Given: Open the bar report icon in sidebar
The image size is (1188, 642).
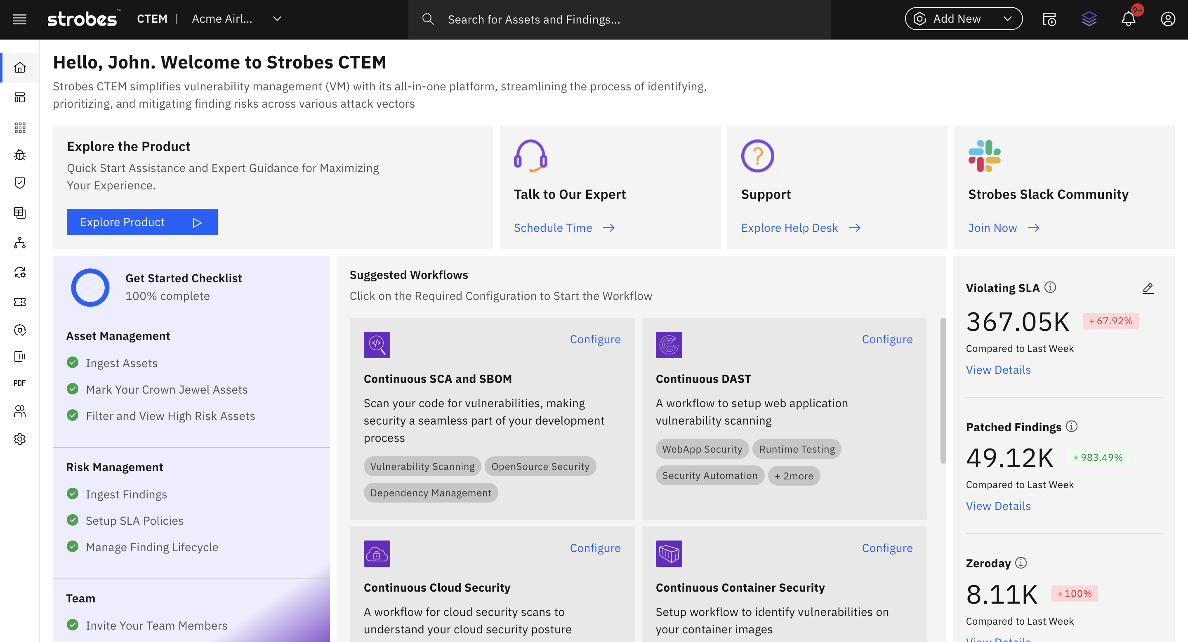Looking at the screenshot, I should pos(19,356).
